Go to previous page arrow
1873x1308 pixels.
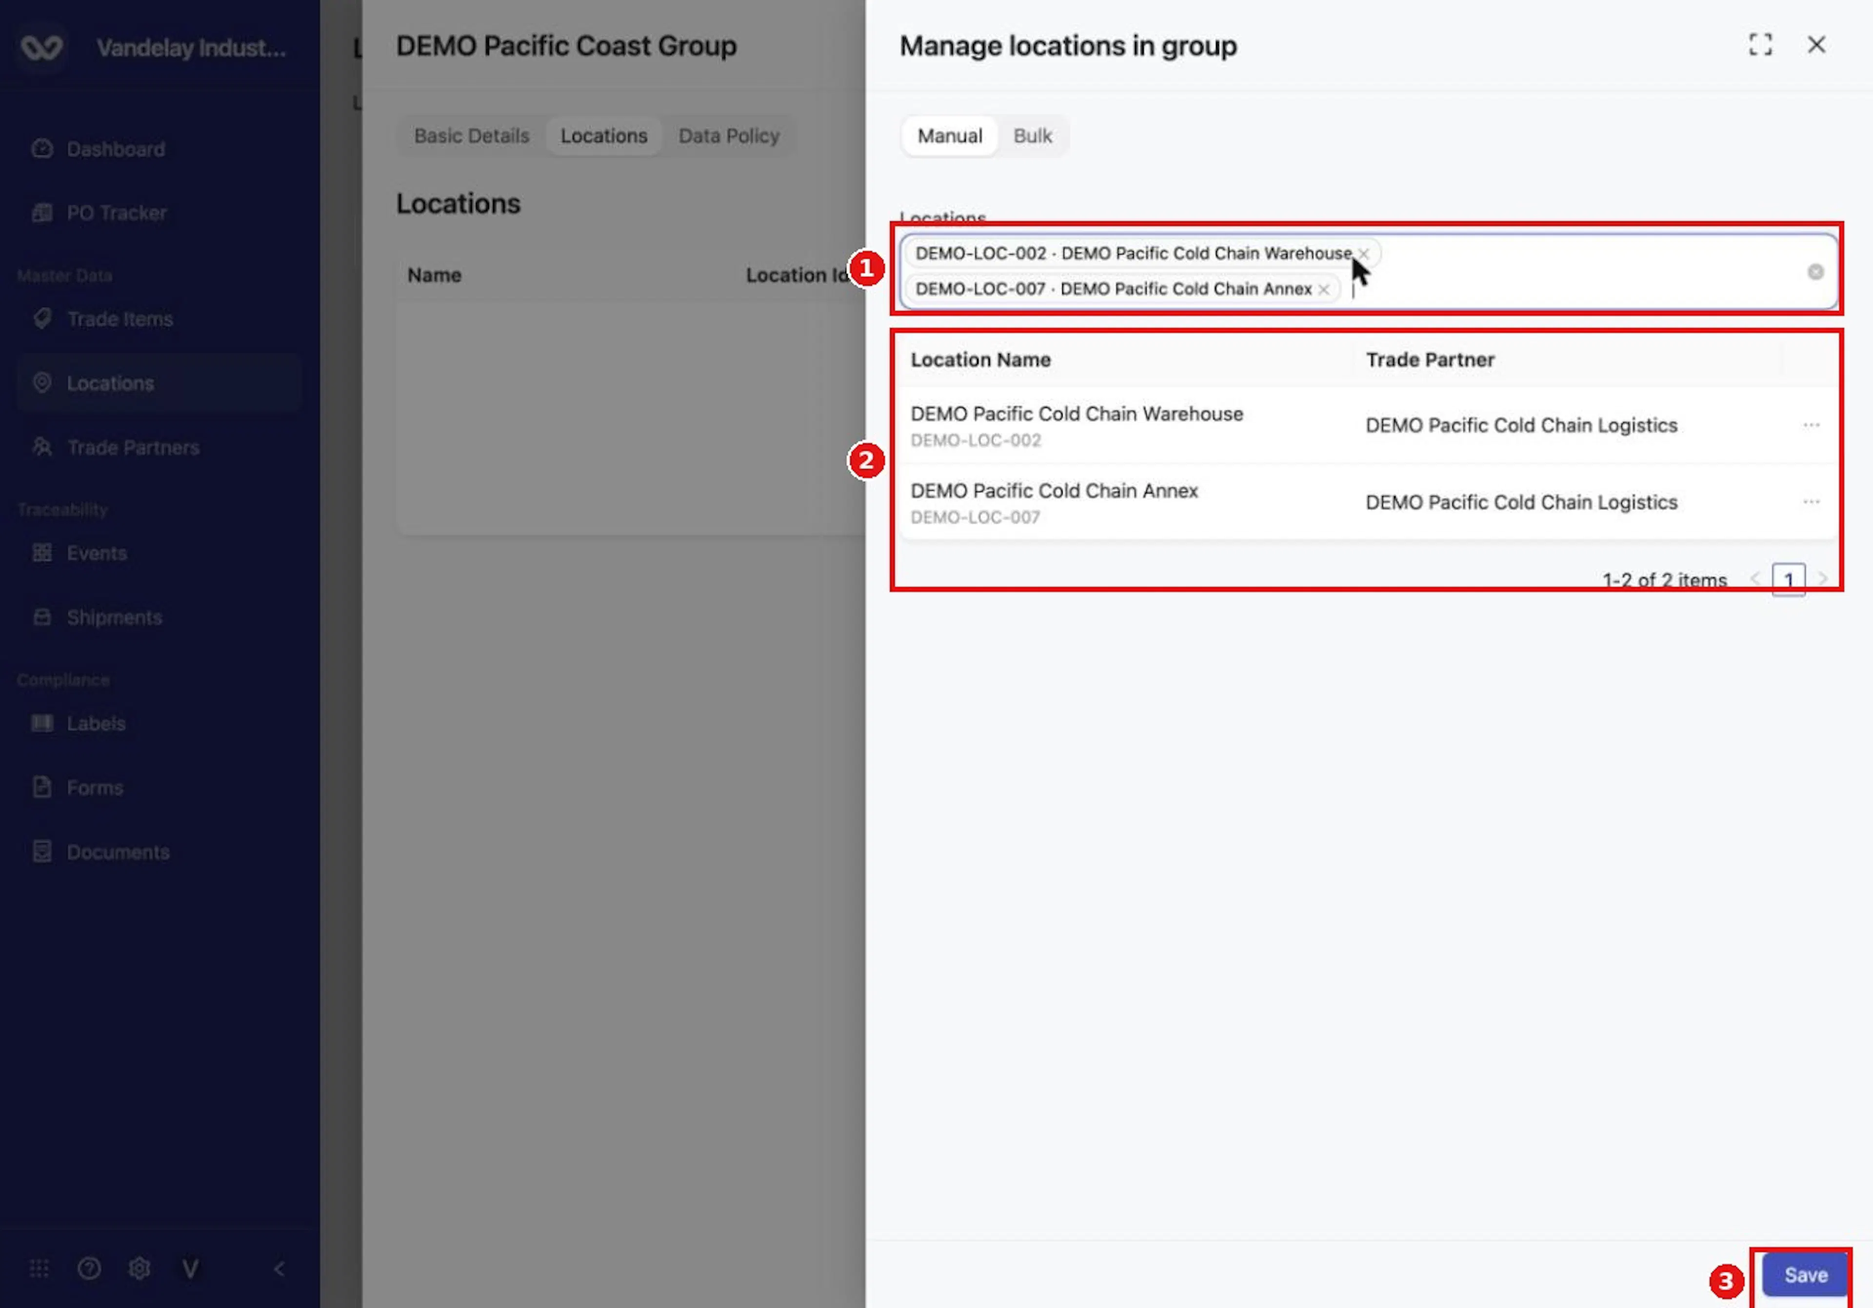[1754, 579]
